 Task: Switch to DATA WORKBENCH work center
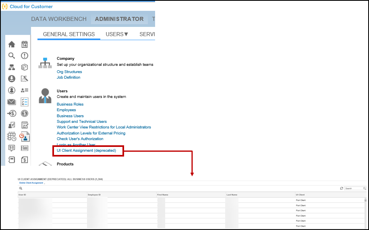[59, 19]
